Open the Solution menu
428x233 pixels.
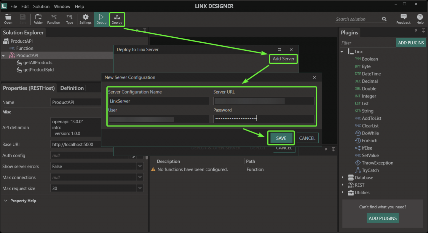(x=41, y=6)
